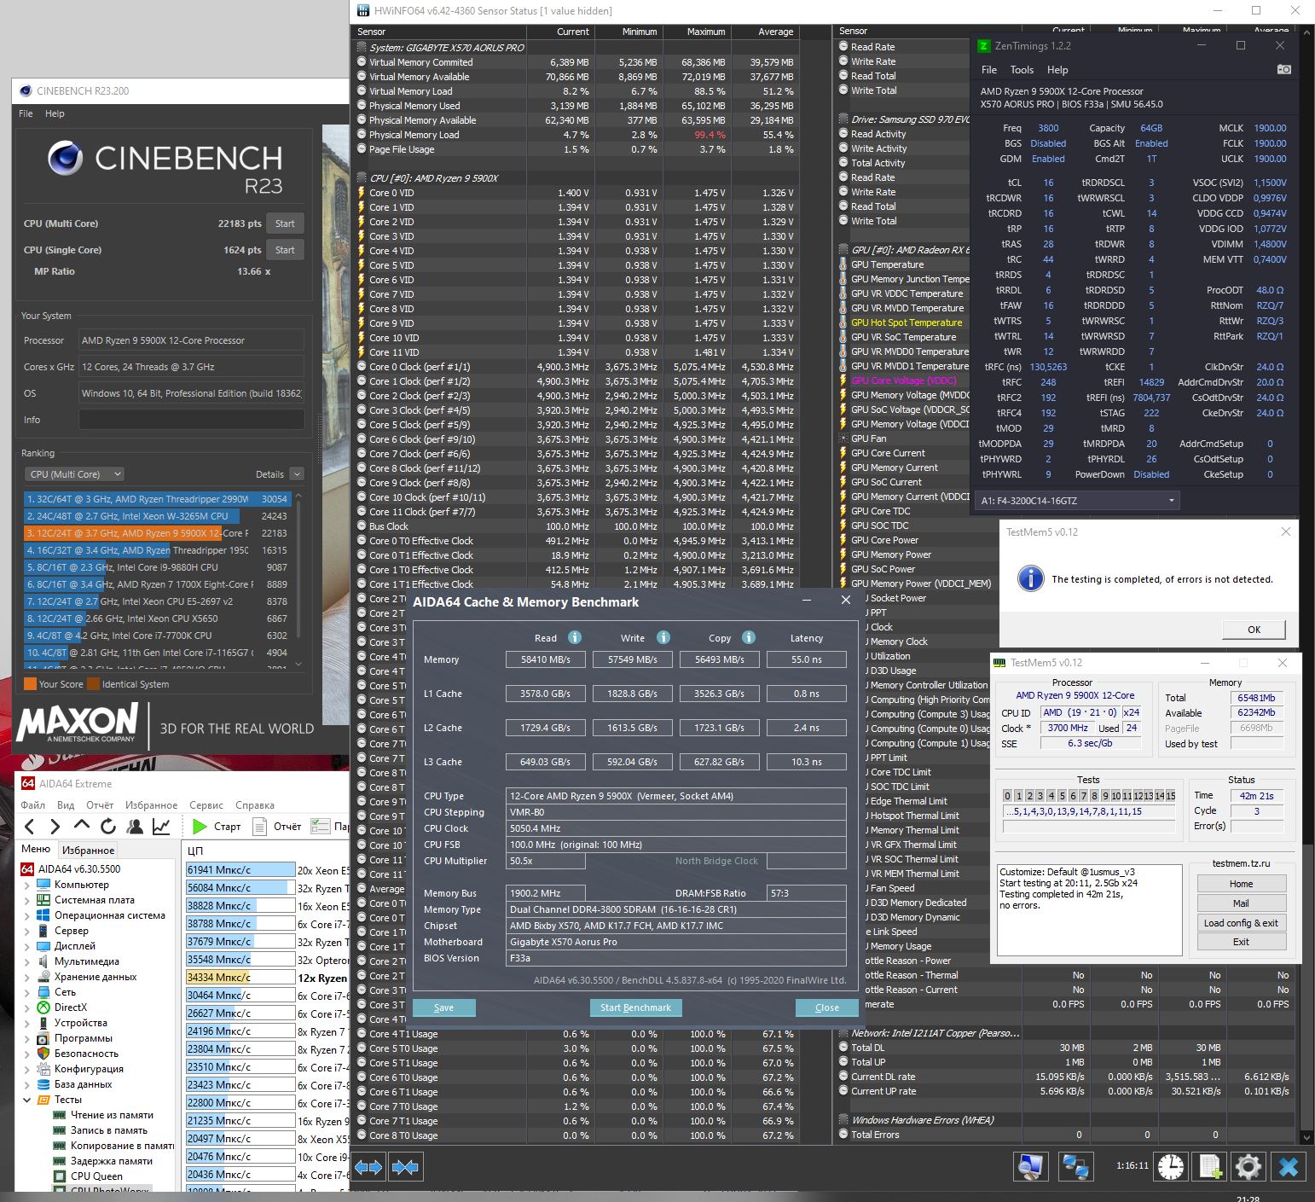Open AIDA64 Файл menu
1315x1202 pixels.
click(x=33, y=804)
